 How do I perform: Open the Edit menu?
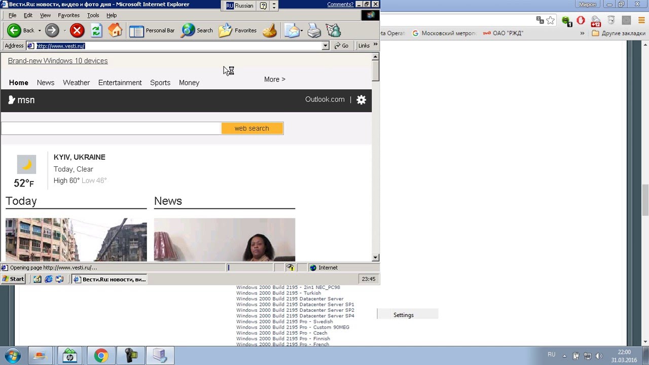pyautogui.click(x=28, y=15)
